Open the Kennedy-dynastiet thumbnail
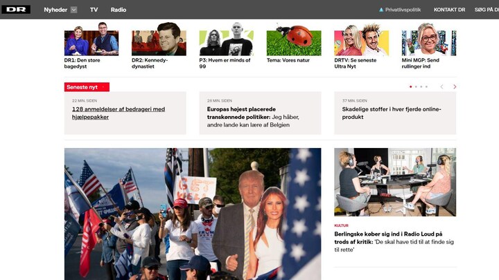Image resolution: width=499 pixels, height=280 pixels. (159, 39)
